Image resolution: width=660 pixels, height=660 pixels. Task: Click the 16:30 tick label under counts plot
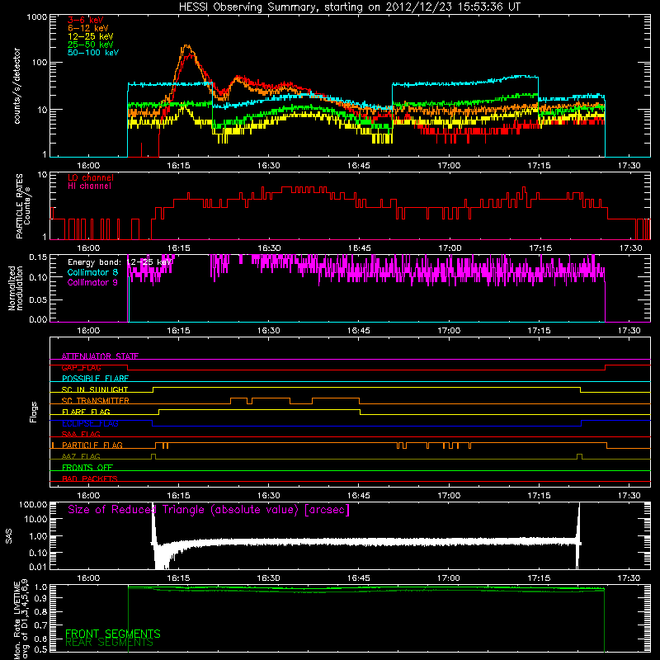[x=269, y=166]
